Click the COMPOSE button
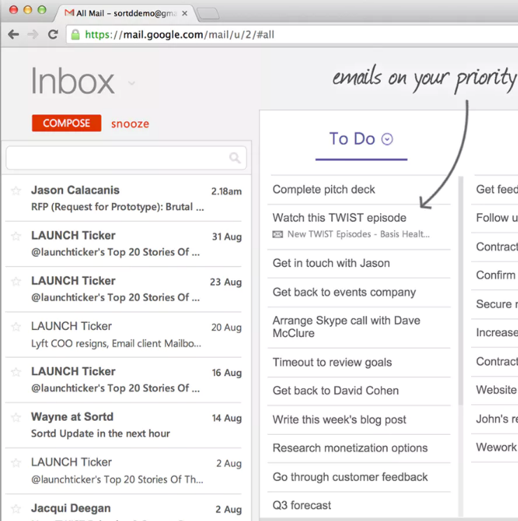 [66, 123]
